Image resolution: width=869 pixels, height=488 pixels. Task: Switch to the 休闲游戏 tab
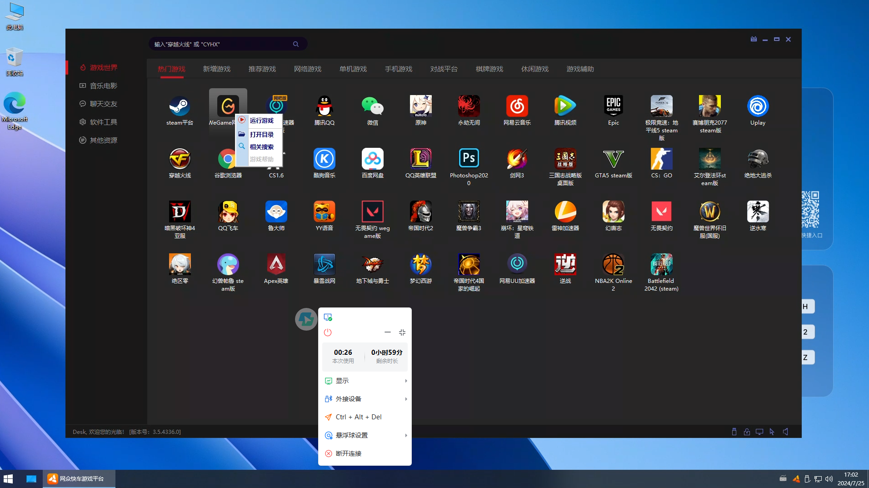(535, 69)
